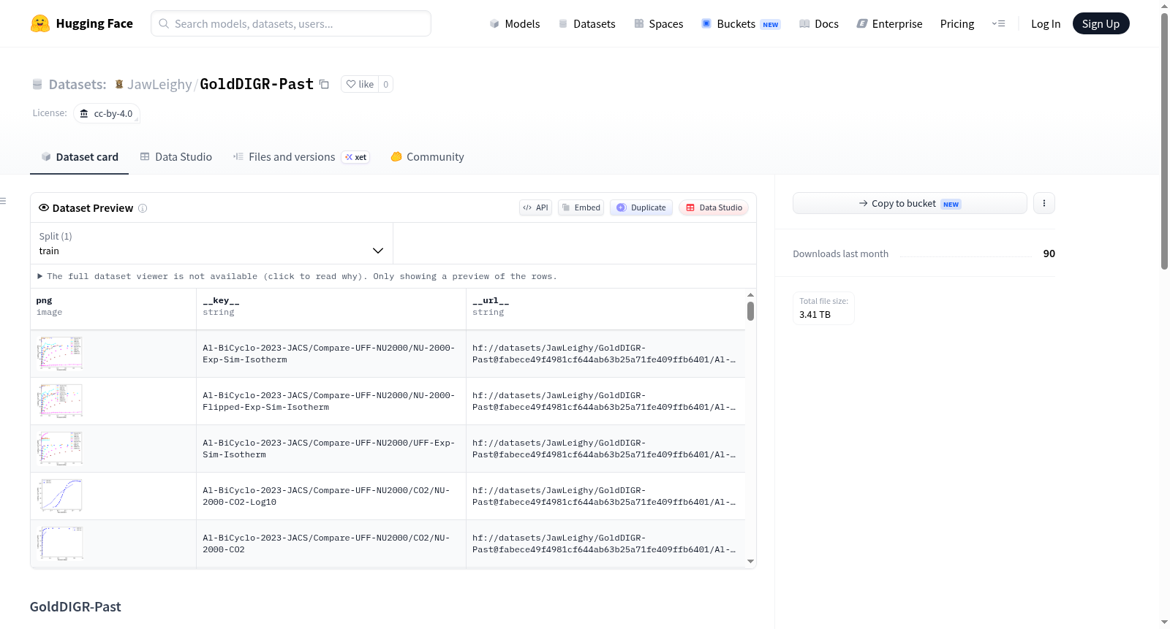Expand the full dataset viewer notice
1170x629 pixels.
pos(297,276)
